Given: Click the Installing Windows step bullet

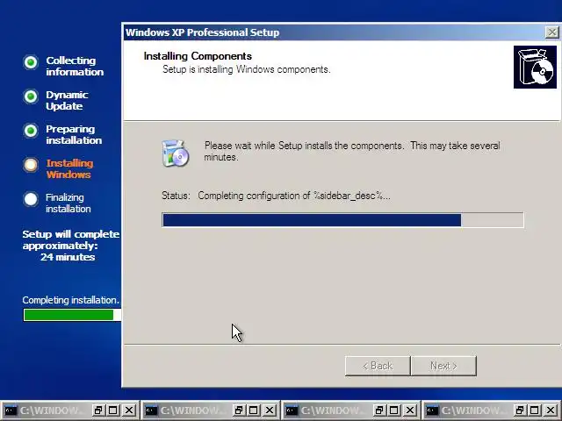Looking at the screenshot, I should 31,165.
